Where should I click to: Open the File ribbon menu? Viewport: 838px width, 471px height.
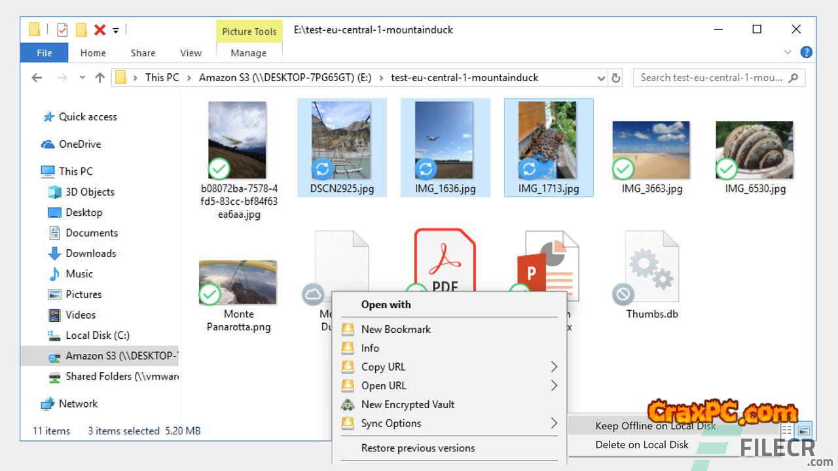(45, 53)
